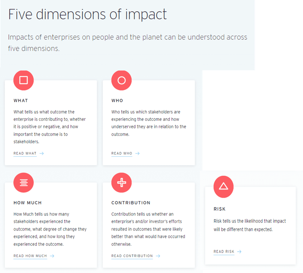Click arrow next to READ WHAT
Screen dimensions: 303x273
[x=42, y=153]
